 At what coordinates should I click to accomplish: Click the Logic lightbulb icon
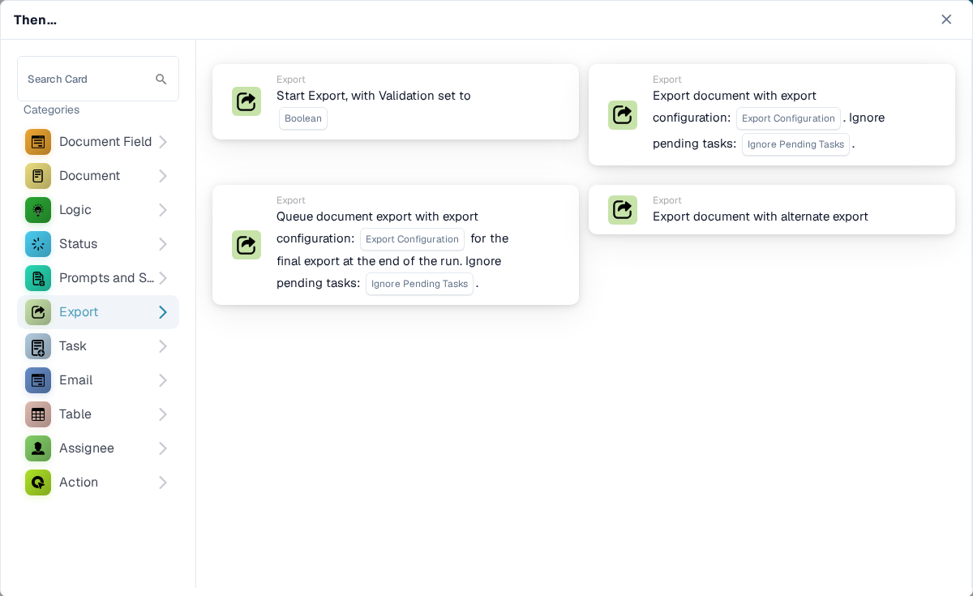click(38, 210)
